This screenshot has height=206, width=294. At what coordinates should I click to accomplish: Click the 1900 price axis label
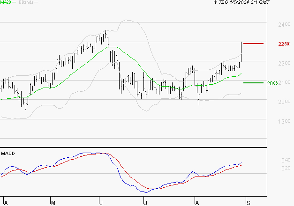284,121
